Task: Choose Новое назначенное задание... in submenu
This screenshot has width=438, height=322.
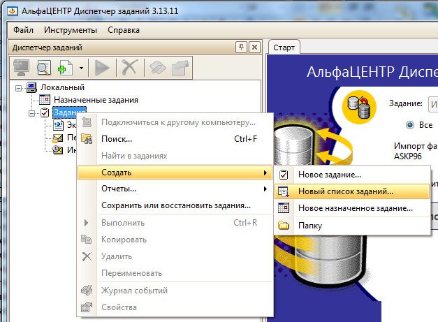Action: click(x=352, y=208)
